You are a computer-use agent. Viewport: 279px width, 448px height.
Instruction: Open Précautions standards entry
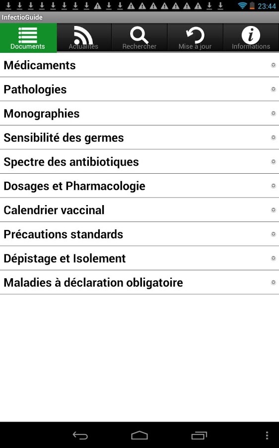(x=139, y=234)
